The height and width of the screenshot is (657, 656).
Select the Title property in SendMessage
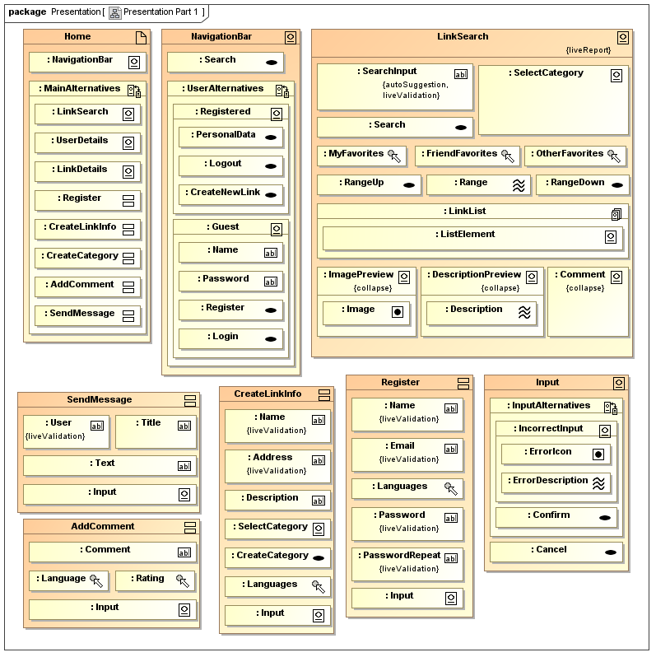156,432
